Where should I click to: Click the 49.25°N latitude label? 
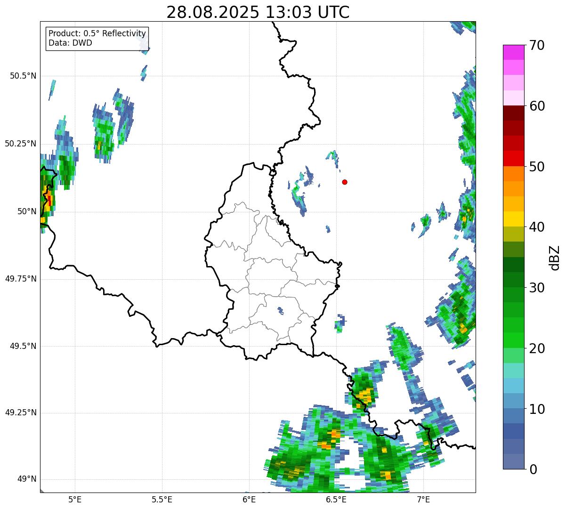(21, 412)
